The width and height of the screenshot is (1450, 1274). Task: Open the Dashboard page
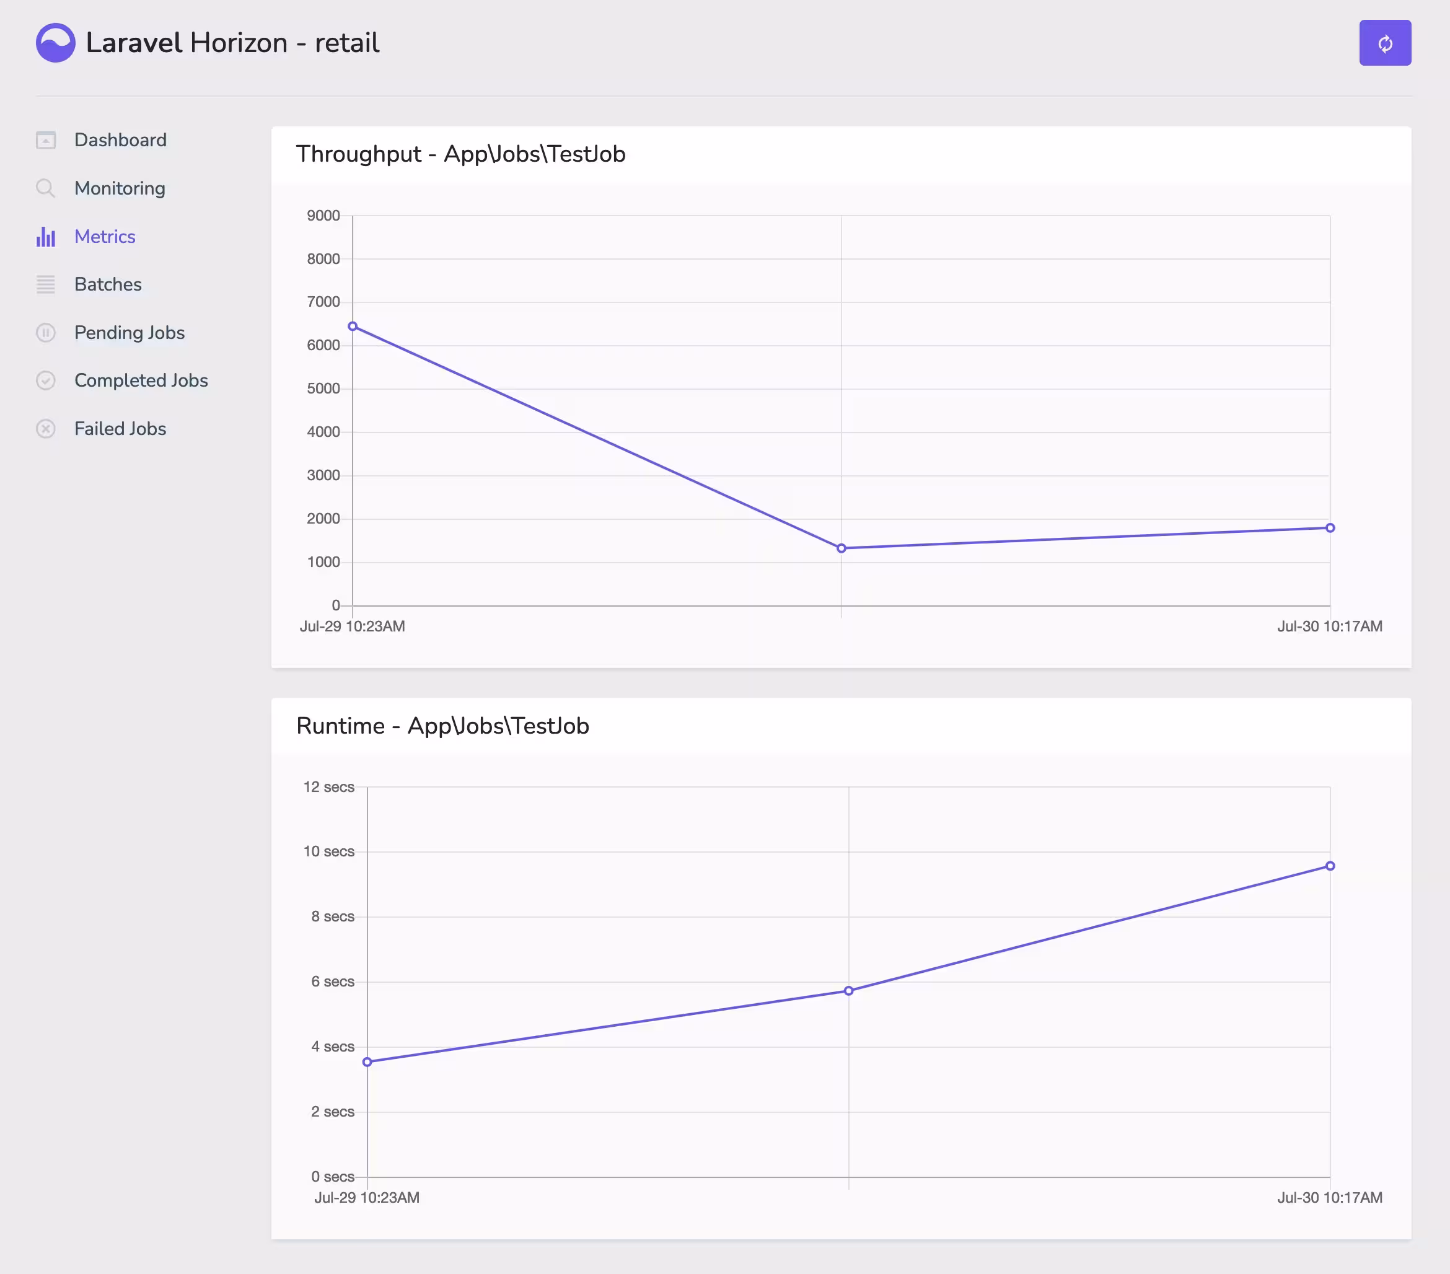(x=121, y=140)
